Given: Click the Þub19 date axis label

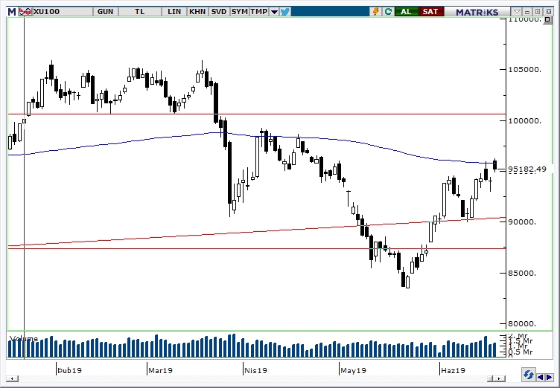Looking at the screenshot, I should (x=70, y=370).
